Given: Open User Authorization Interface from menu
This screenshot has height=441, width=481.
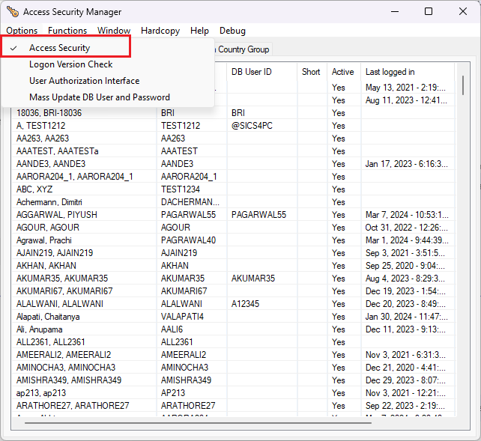Looking at the screenshot, I should point(84,81).
